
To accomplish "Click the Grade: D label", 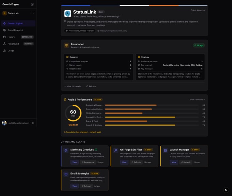I will coord(73,125).
